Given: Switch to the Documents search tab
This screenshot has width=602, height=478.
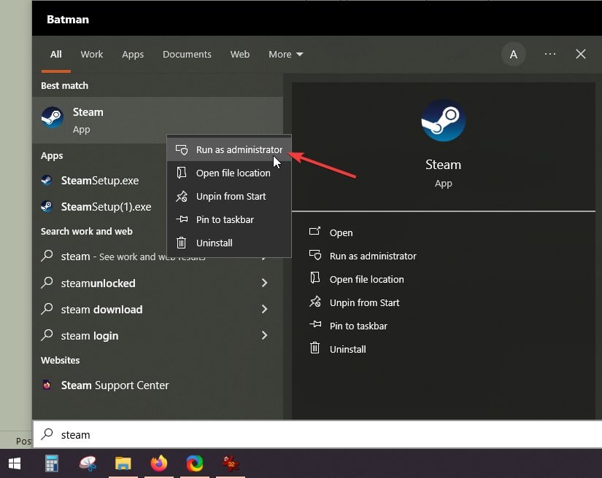Looking at the screenshot, I should click(x=187, y=55).
